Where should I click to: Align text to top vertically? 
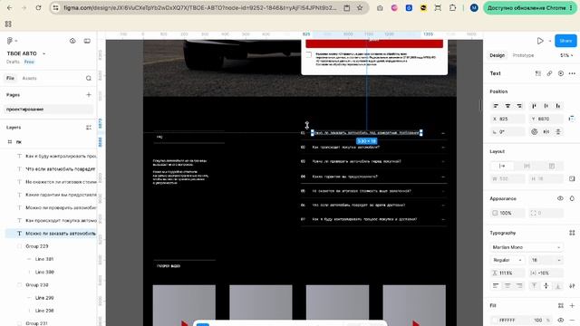(534, 286)
